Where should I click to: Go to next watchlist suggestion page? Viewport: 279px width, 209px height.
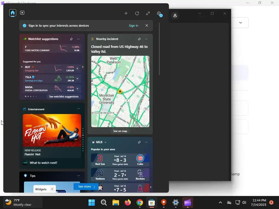83,67
